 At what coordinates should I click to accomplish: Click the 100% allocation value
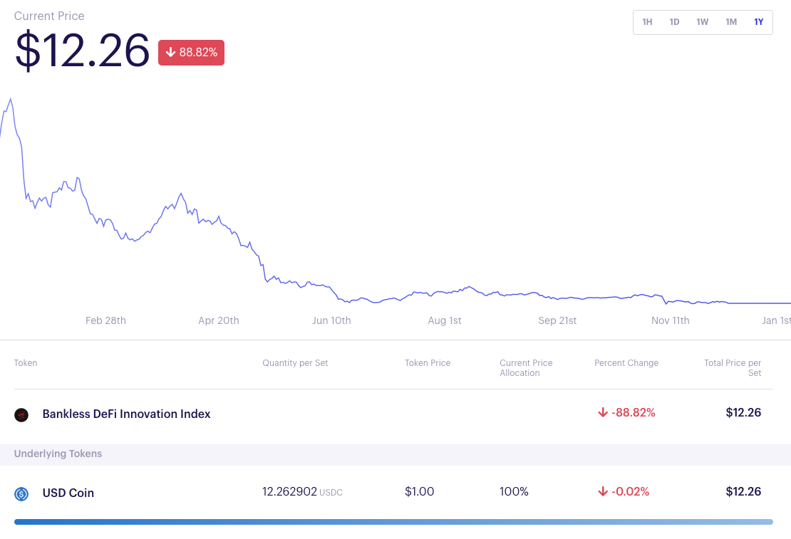(x=514, y=491)
